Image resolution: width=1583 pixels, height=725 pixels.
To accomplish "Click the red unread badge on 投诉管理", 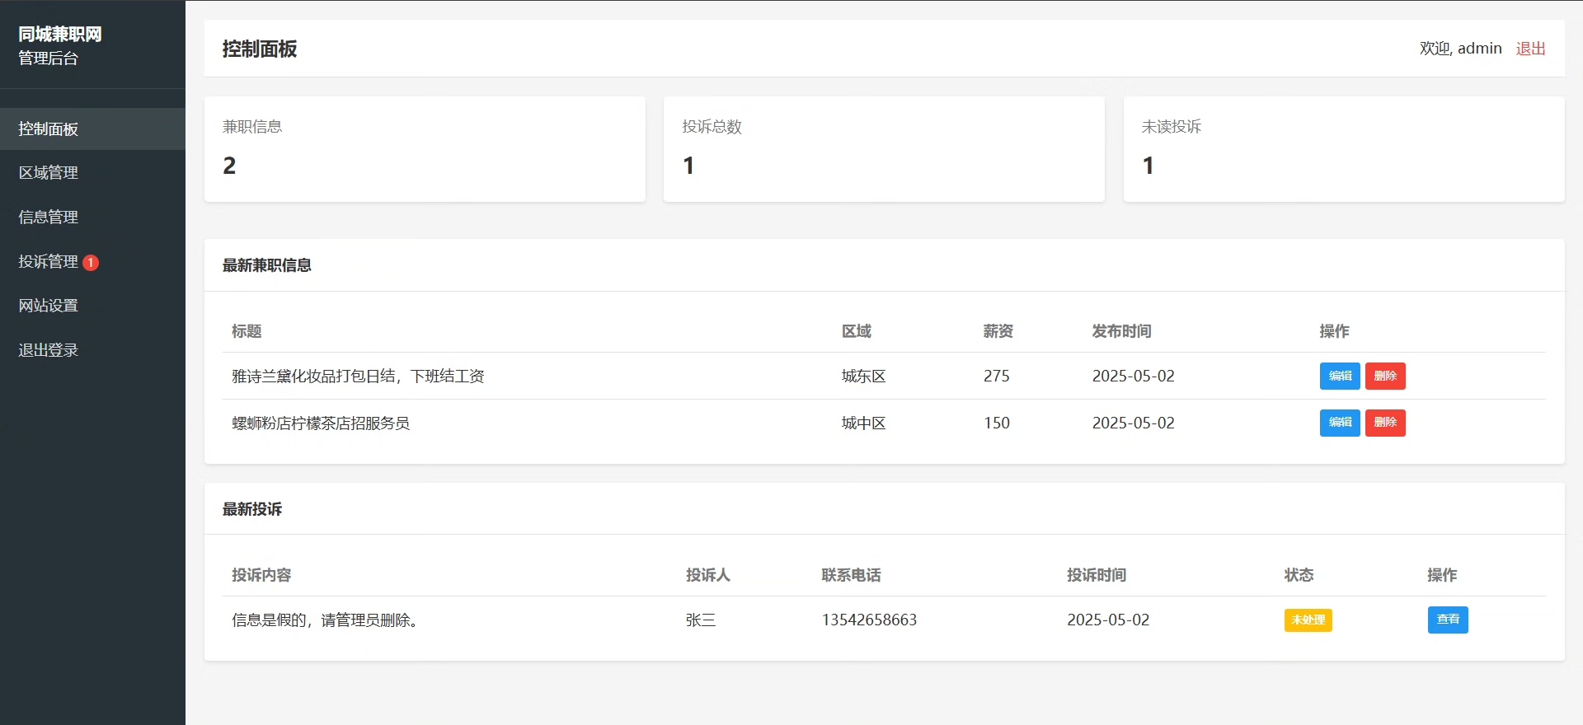I will [91, 263].
